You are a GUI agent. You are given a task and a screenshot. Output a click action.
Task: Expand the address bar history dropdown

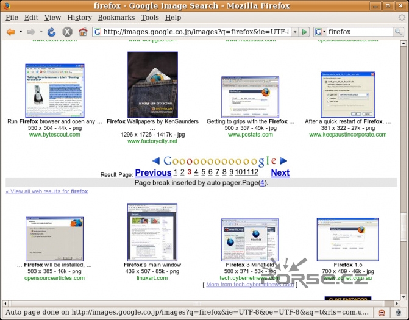295,32
